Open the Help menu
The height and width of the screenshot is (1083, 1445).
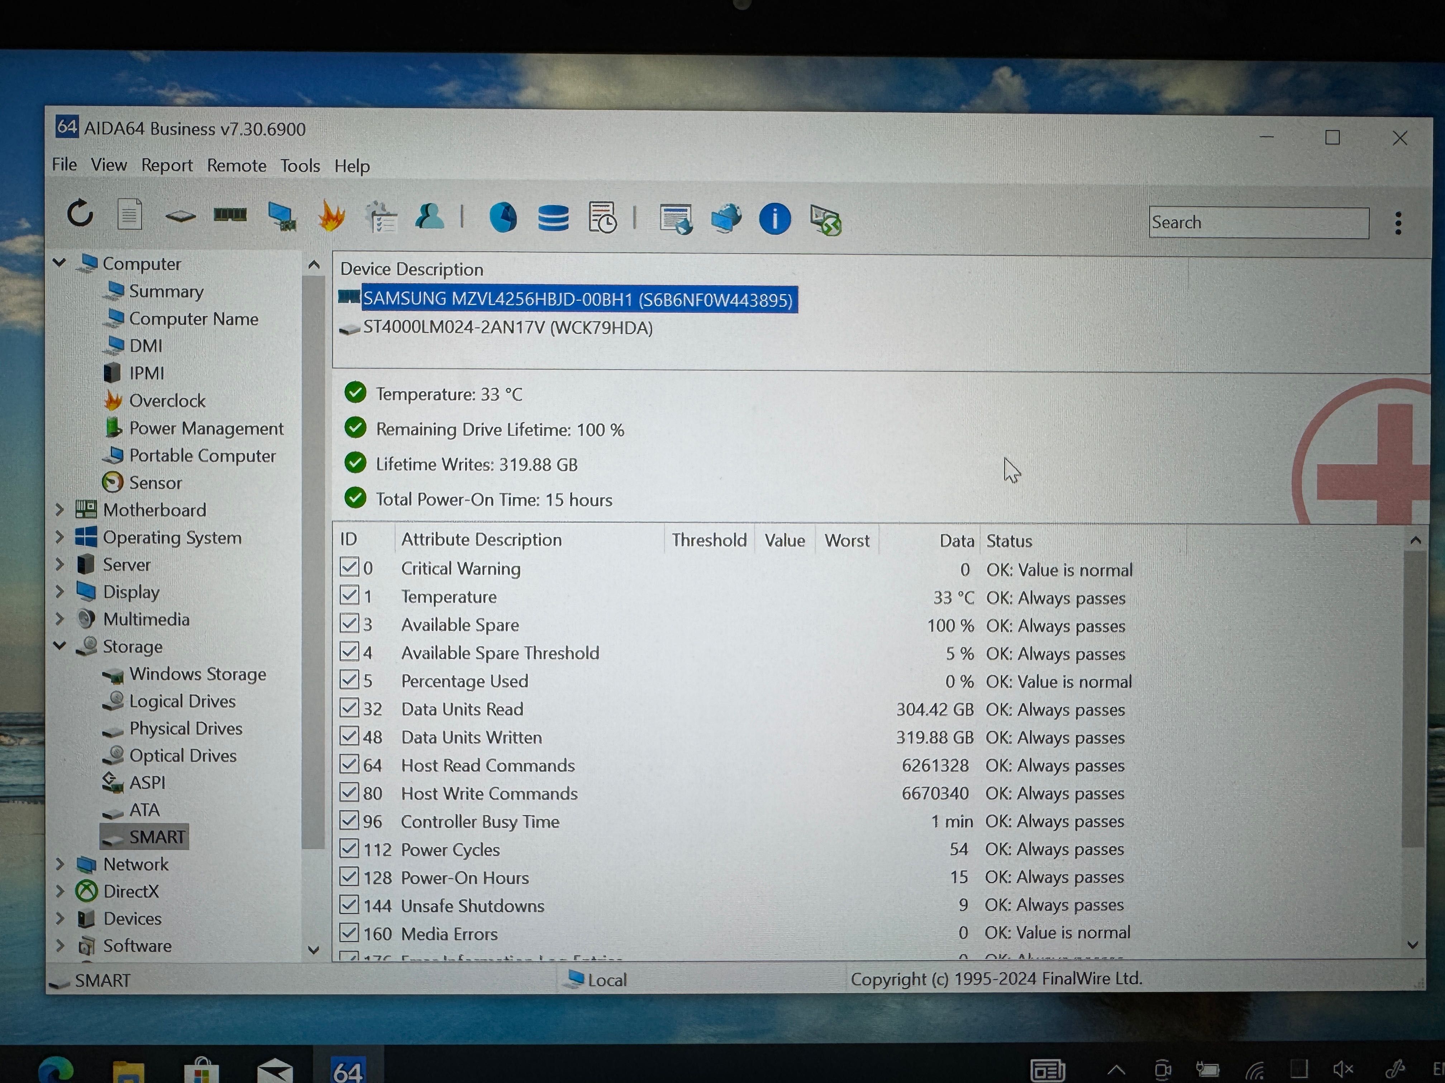pyautogui.click(x=352, y=167)
